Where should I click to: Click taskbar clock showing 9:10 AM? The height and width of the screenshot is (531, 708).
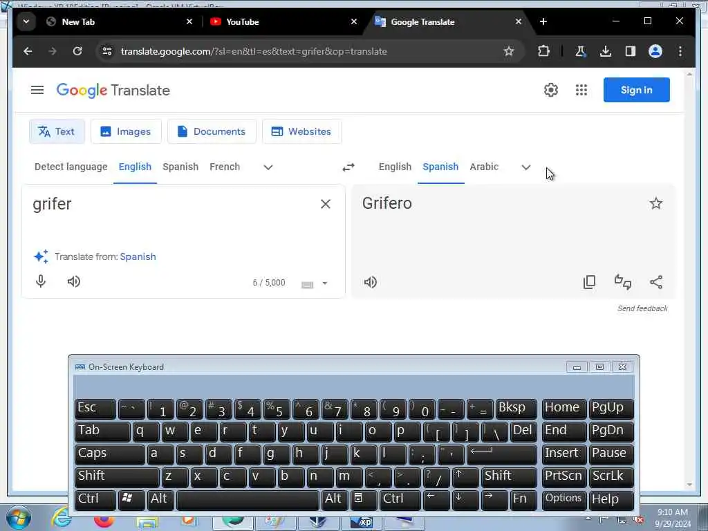[673, 518]
